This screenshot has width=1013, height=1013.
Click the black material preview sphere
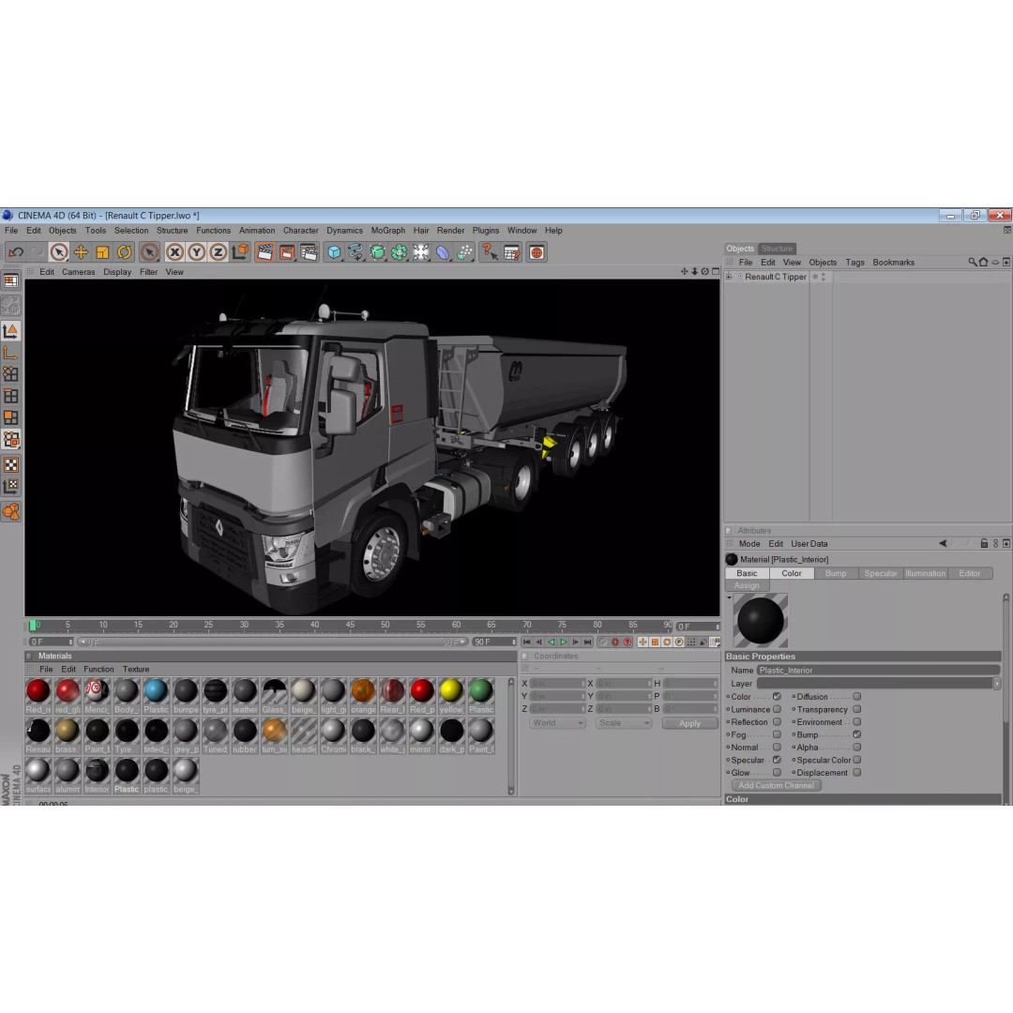[761, 620]
